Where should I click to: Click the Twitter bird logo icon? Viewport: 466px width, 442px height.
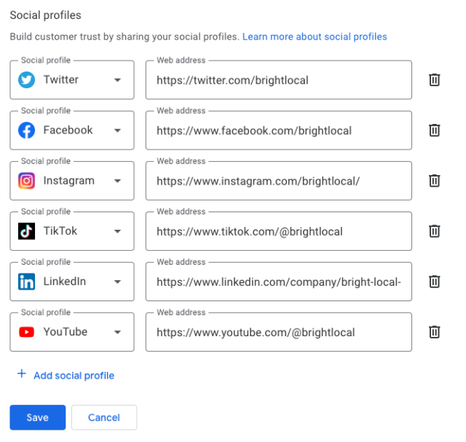(26, 80)
